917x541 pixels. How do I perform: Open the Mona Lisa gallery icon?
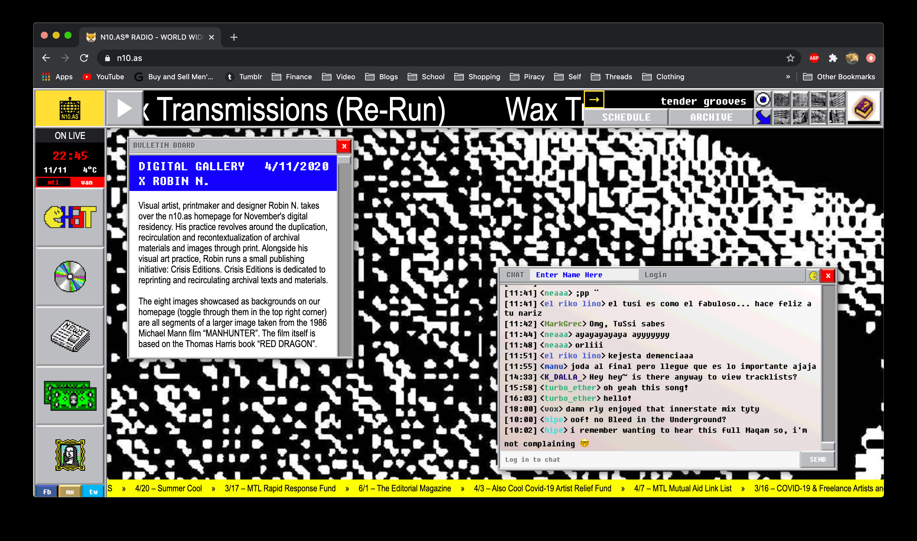[x=70, y=455]
